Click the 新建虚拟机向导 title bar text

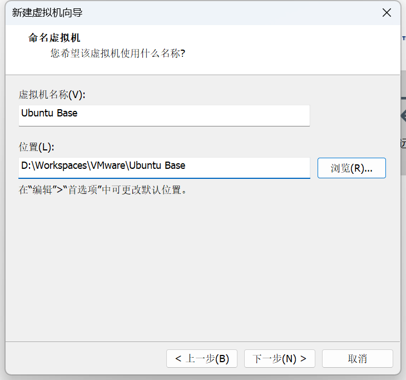[x=47, y=12]
